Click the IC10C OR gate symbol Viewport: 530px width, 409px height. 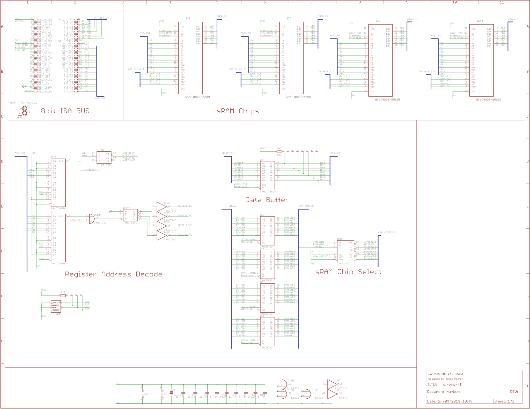coord(308,394)
